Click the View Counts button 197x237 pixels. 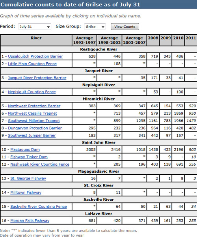pos(125,26)
